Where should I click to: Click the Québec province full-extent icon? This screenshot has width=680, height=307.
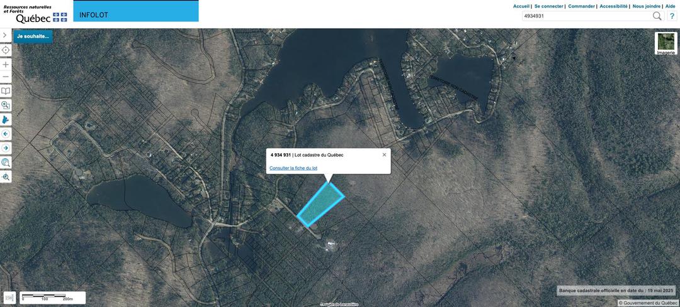(6, 119)
